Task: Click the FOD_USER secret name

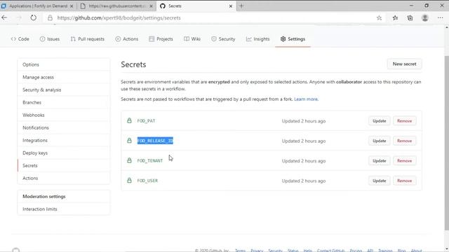Action: click(147, 181)
